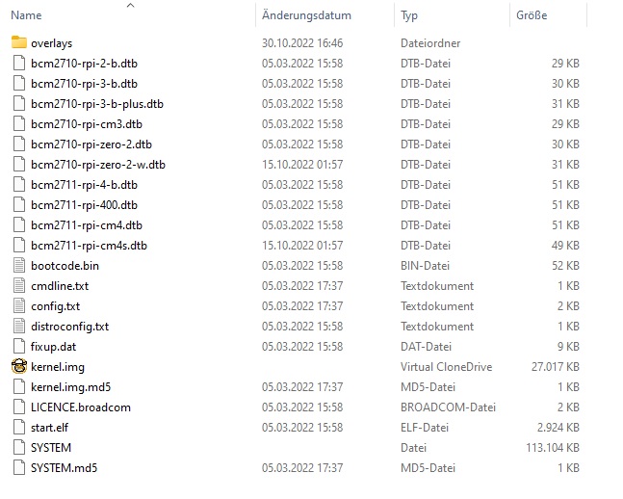Select the start.elf file icon
623x499 pixels.
[19, 427]
